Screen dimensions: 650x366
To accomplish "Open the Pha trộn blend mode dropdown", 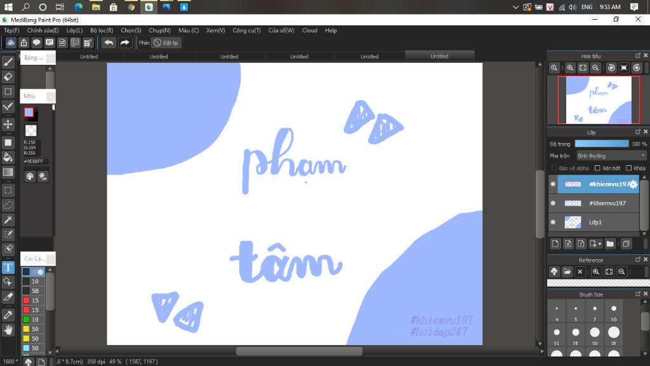I will click(x=611, y=156).
